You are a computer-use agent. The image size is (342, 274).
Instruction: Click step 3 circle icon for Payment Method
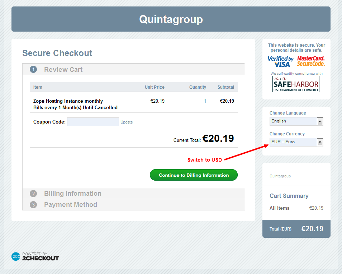pyautogui.click(x=33, y=205)
